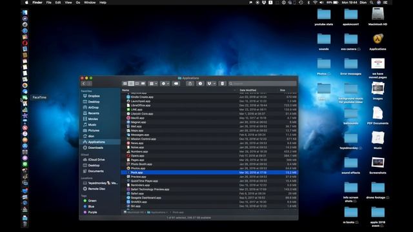Open the View menu

point(68,3)
